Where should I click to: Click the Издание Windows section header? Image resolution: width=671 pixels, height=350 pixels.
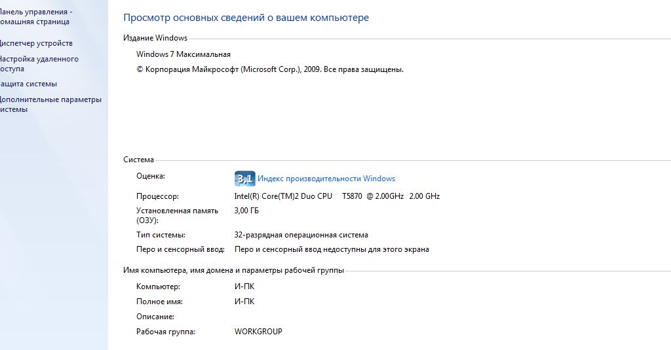pyautogui.click(x=155, y=38)
